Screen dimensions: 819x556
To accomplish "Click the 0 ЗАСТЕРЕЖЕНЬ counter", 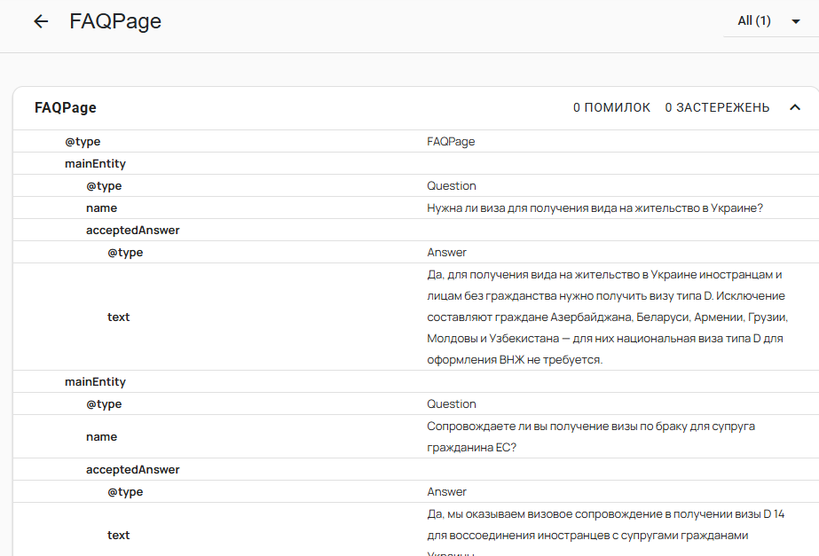I will (717, 107).
